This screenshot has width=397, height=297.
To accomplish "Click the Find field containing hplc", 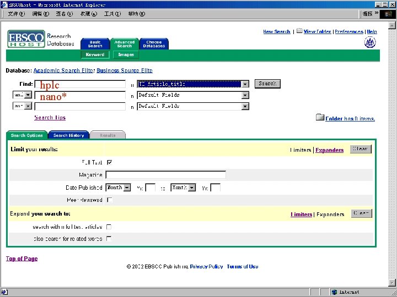I will (80, 84).
